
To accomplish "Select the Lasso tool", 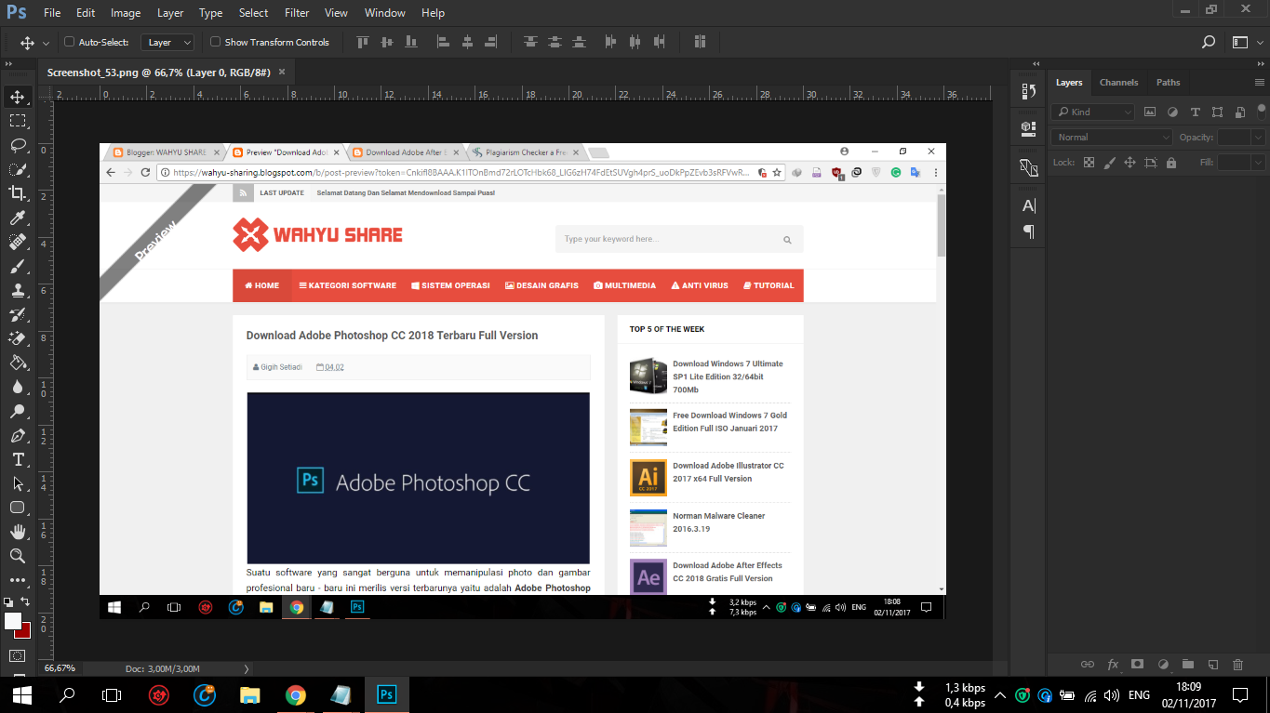I will click(17, 145).
